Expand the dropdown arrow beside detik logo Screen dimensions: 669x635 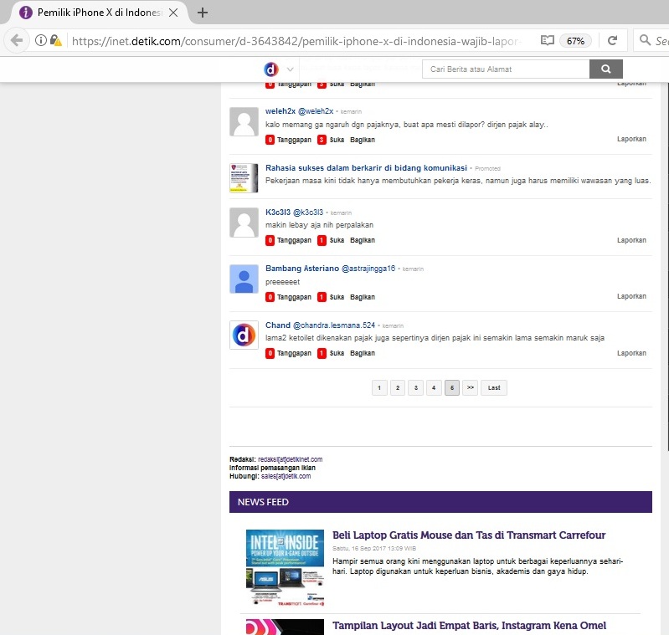click(290, 69)
